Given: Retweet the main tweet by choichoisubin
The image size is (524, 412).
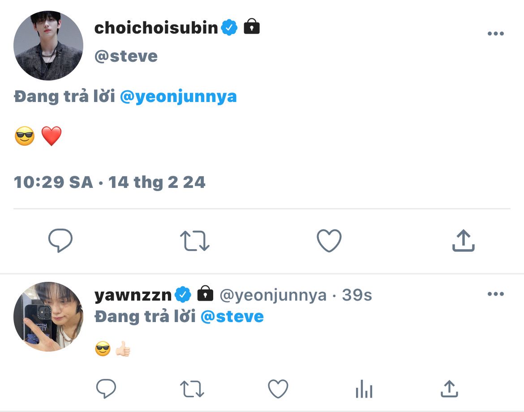Looking at the screenshot, I should pos(195,241).
